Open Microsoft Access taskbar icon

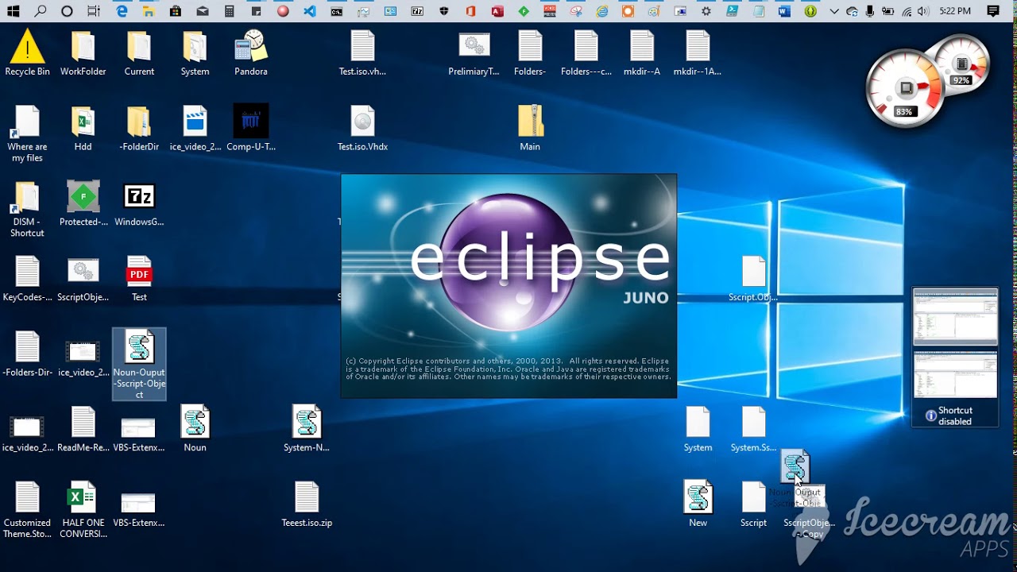point(497,11)
